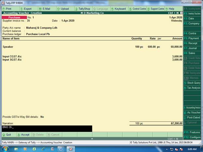Expand the calculator panel up arrow

(x=92, y=139)
